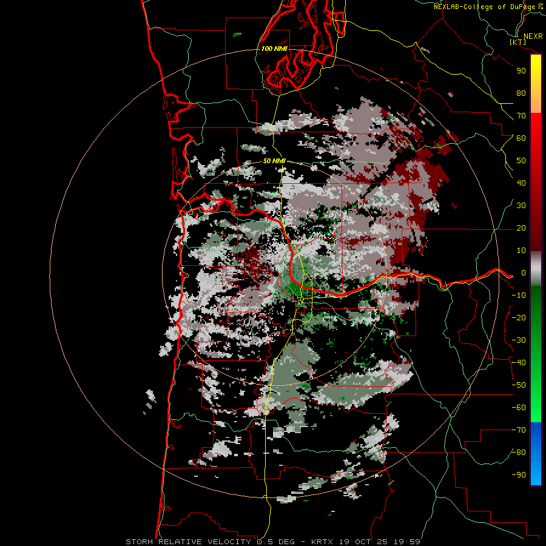Select the -30 value on velocity scale
This screenshot has width=546, height=546.
tap(519, 340)
